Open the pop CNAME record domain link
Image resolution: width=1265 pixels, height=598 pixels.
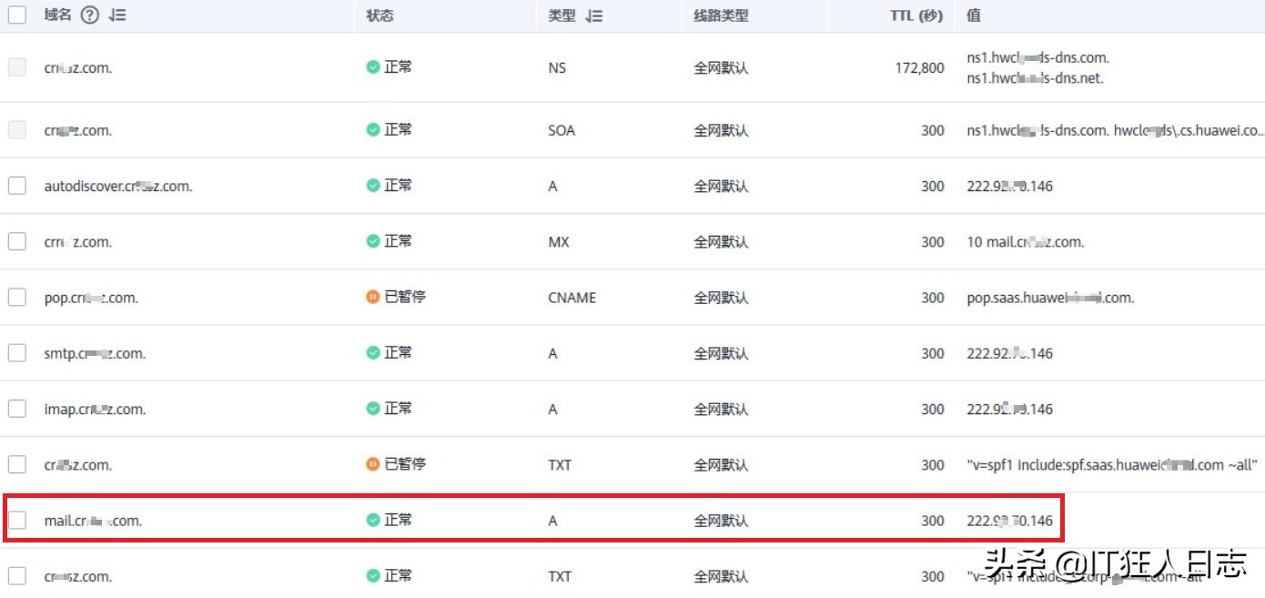91,298
